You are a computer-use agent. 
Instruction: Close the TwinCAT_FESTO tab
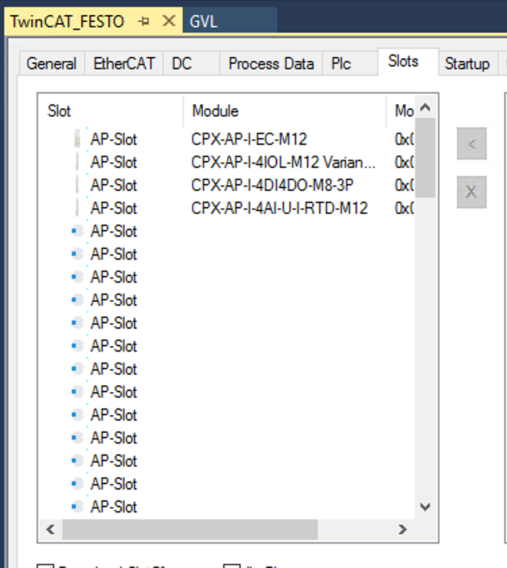(169, 21)
